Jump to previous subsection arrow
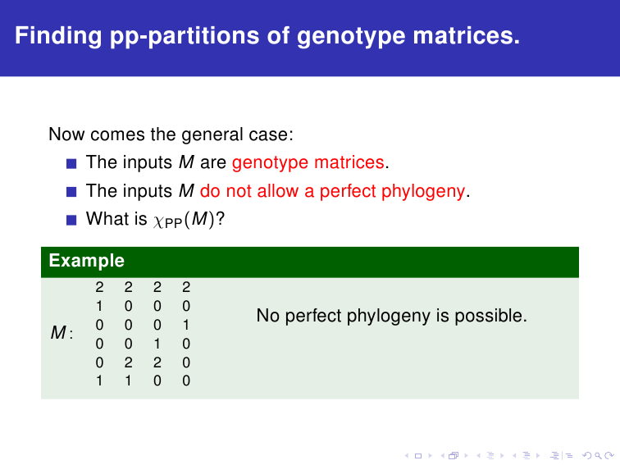620x465 pixels. (478, 456)
